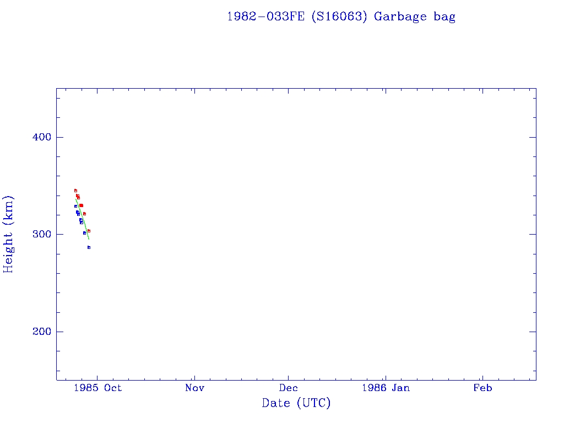Click the 'Height (km)' y-axis label
The height and width of the screenshot is (423, 564).
pyautogui.click(x=8, y=234)
